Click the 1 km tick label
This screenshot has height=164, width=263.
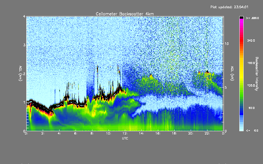[24, 102]
